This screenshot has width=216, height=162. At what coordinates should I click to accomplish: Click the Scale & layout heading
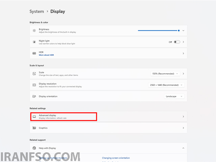coord(37,65)
